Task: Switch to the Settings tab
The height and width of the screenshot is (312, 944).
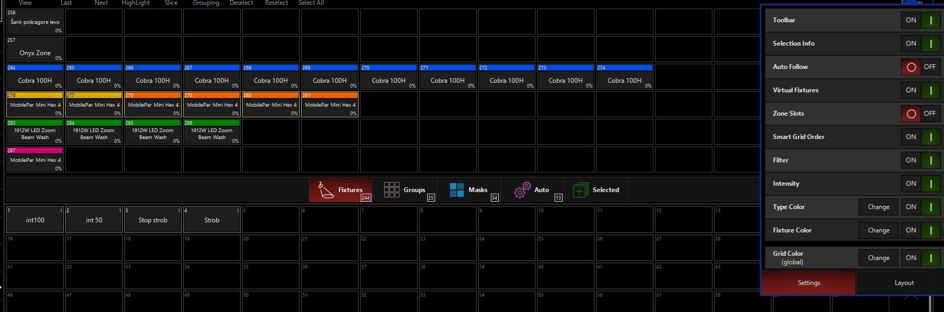Action: [x=809, y=283]
